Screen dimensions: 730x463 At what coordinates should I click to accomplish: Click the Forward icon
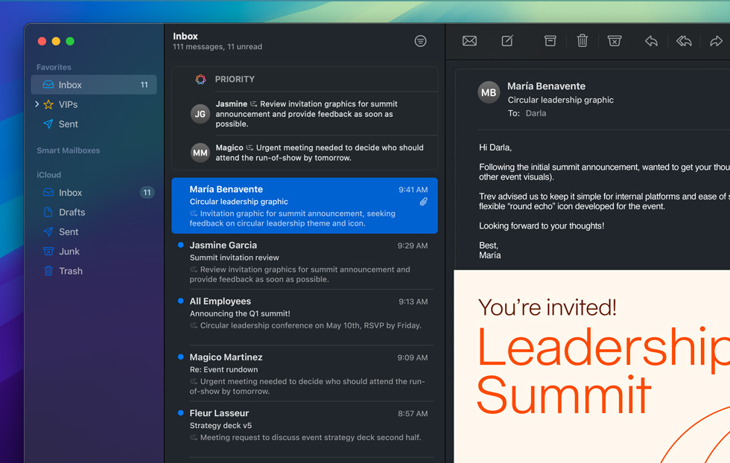point(717,41)
